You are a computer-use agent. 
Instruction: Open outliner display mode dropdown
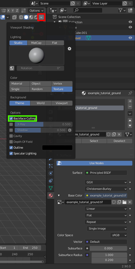[x=53, y=11]
